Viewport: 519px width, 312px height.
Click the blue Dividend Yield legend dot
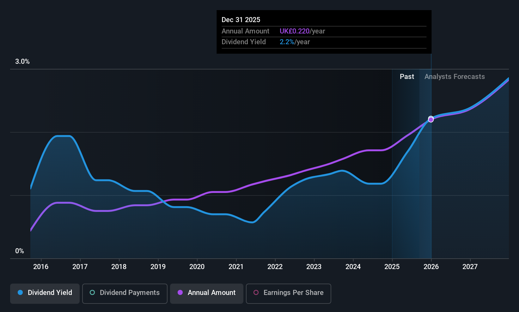point(20,292)
